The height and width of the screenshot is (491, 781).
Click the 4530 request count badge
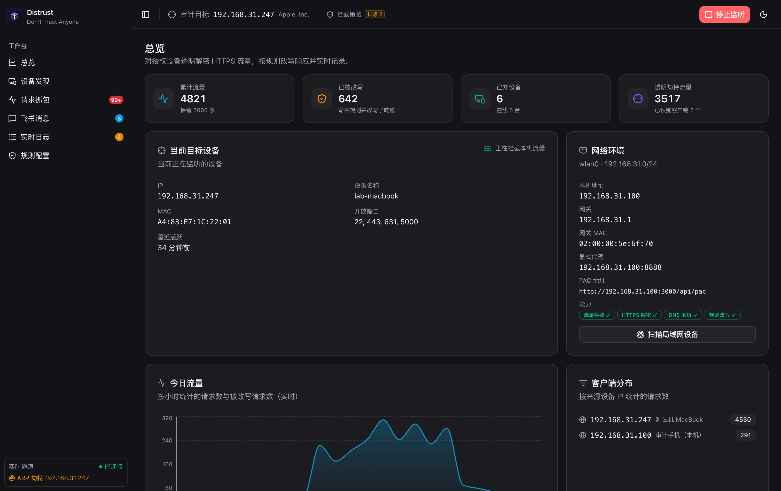(x=743, y=420)
